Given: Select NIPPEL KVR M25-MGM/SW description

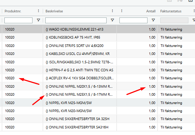Looking at the screenshot, I should (69, 103).
